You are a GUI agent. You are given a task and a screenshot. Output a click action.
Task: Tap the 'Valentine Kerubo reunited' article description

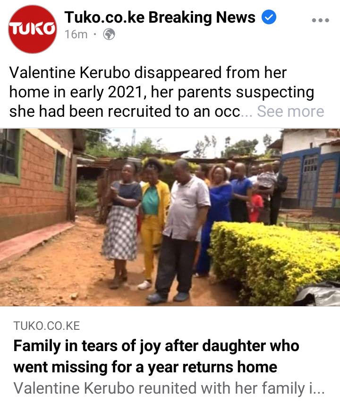169,388
